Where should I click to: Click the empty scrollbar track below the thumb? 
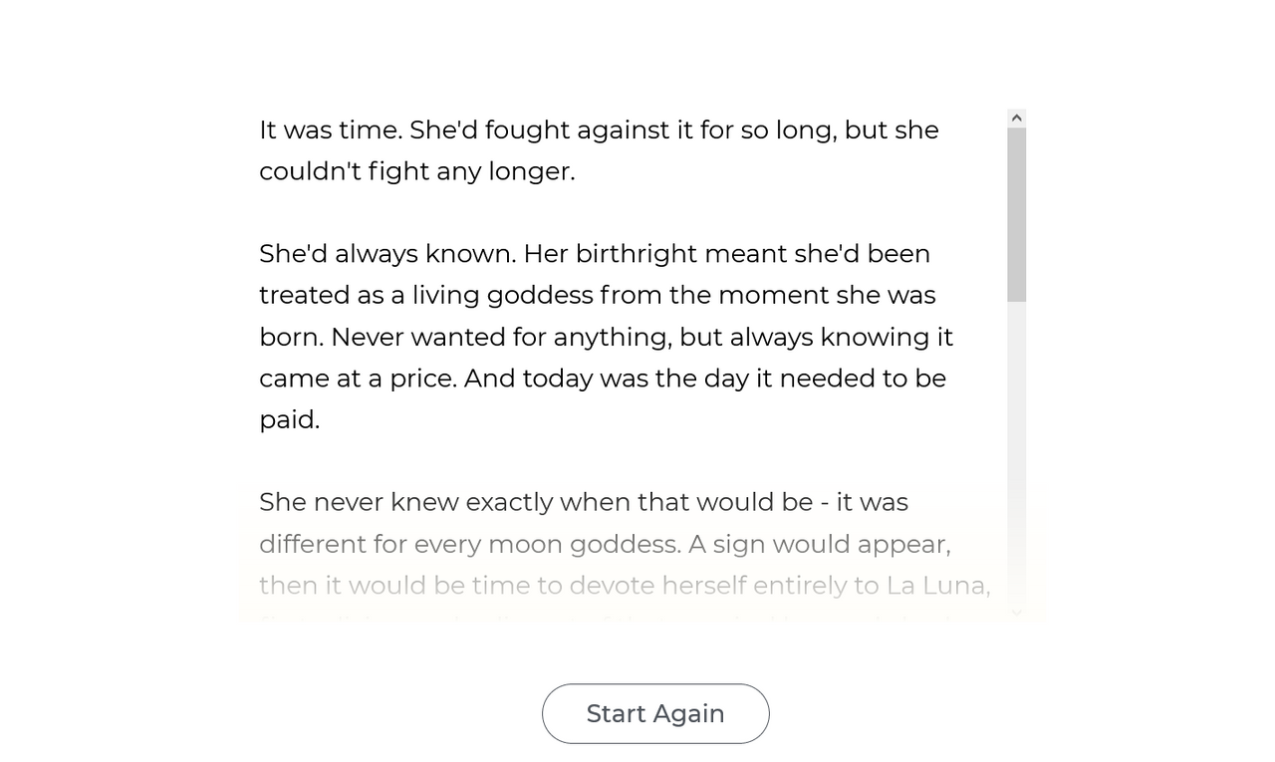point(1016,452)
